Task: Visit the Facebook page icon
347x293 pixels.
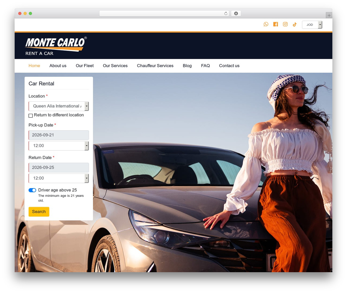Action: click(x=275, y=24)
